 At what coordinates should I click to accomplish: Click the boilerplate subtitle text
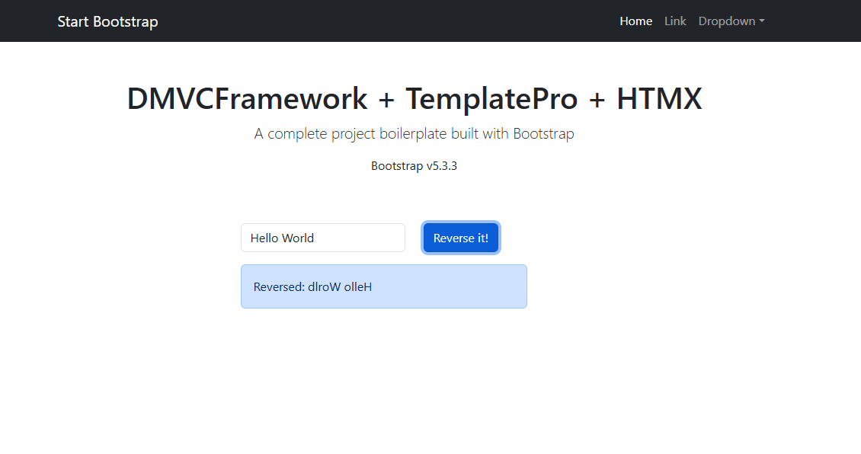tap(414, 133)
